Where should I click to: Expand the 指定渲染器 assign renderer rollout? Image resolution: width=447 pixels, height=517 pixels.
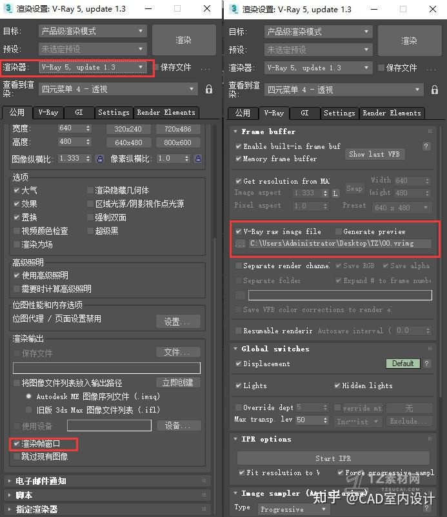[x=9, y=509]
